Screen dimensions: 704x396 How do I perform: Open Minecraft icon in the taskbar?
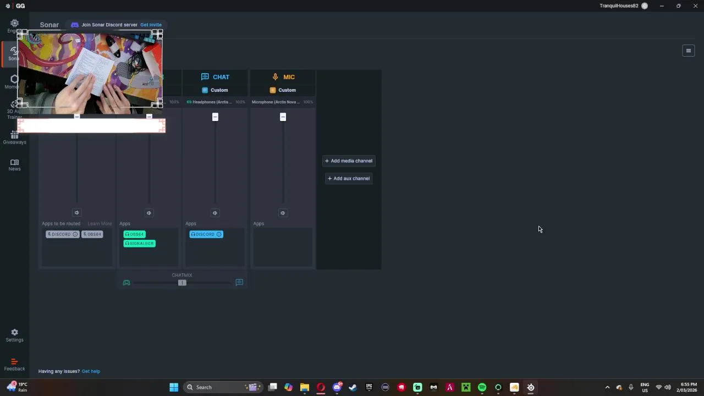(466, 387)
